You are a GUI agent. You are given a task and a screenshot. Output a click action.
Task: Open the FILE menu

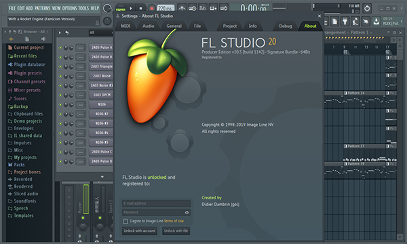(12, 8)
